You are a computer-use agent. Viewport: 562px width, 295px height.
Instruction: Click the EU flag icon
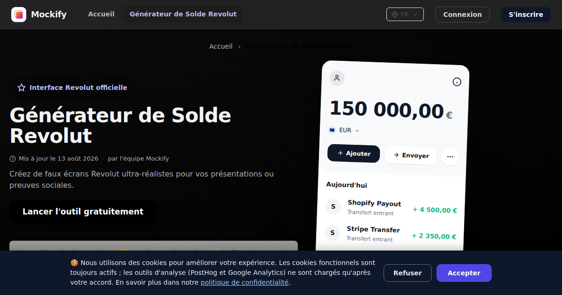pos(332,130)
